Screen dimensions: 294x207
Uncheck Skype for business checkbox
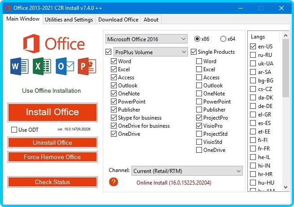(x=114, y=117)
